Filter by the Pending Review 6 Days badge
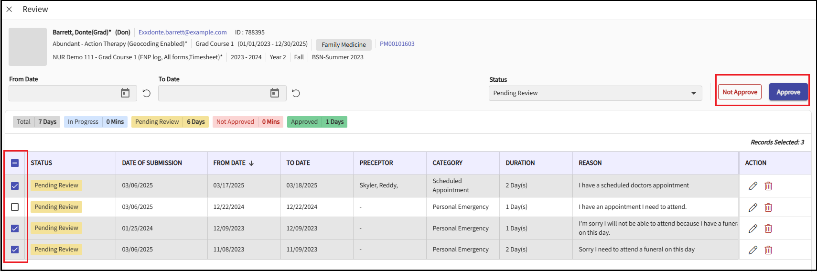Viewport: 817px width, 272px height. [170, 122]
